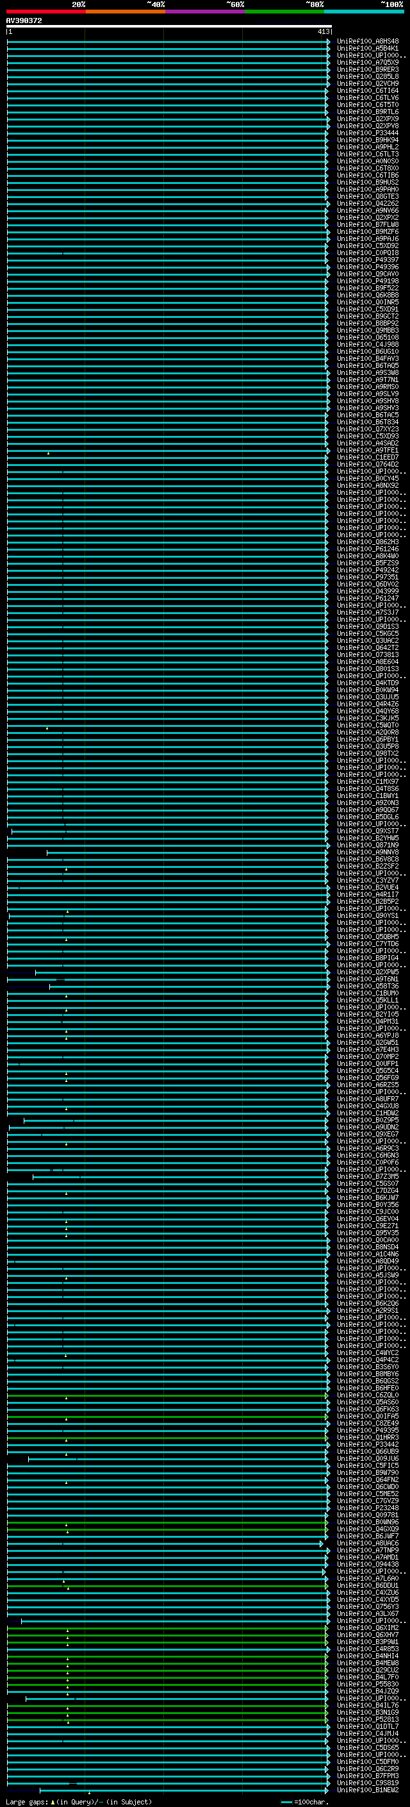Select the UniRef100_A9PHL2 label
This screenshot has width=410, height=1807.
(368, 147)
